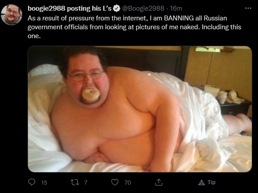Click the @Boogie2988 handle
The width and height of the screenshot is (258, 193).
(x=143, y=8)
